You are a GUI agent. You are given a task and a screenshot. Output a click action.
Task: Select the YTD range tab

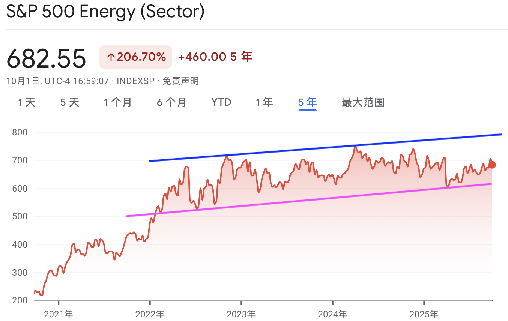click(x=221, y=102)
